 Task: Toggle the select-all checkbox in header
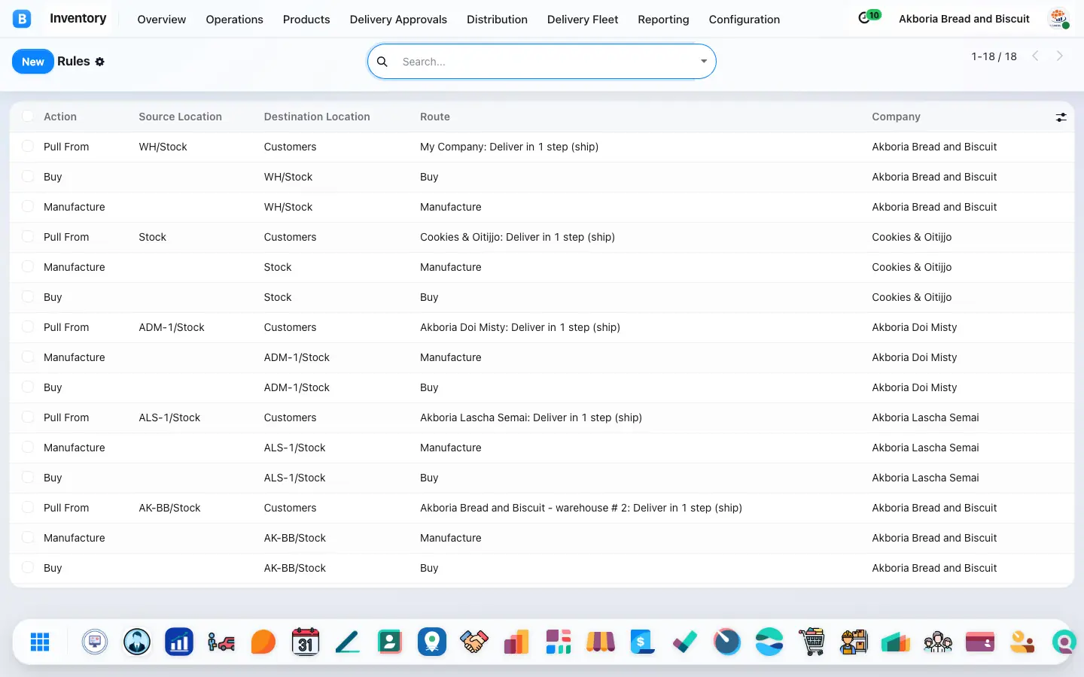[28, 116]
